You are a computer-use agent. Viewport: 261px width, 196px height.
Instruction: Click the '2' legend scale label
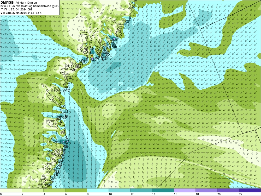click(x=22, y=194)
